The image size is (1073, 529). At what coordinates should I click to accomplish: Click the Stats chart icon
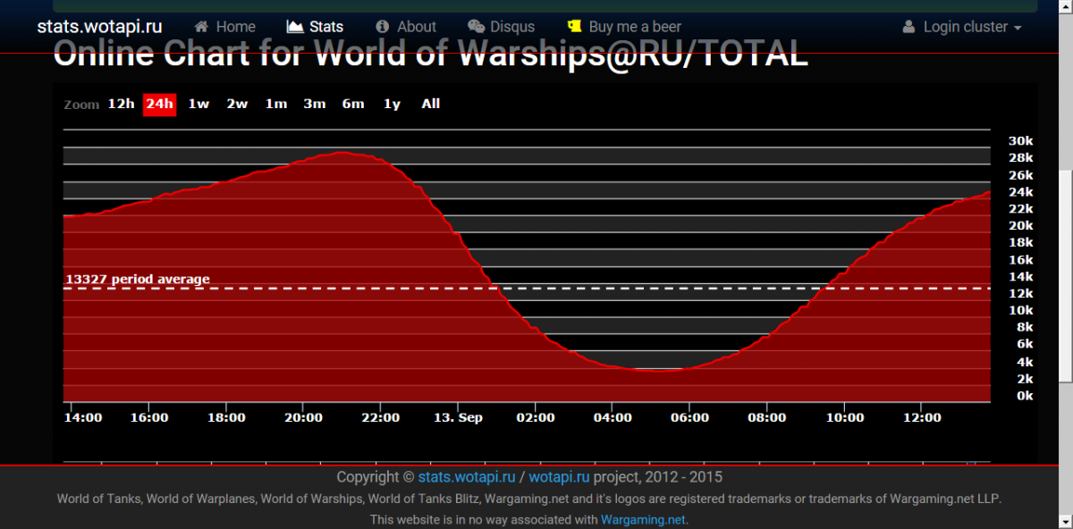click(x=294, y=27)
